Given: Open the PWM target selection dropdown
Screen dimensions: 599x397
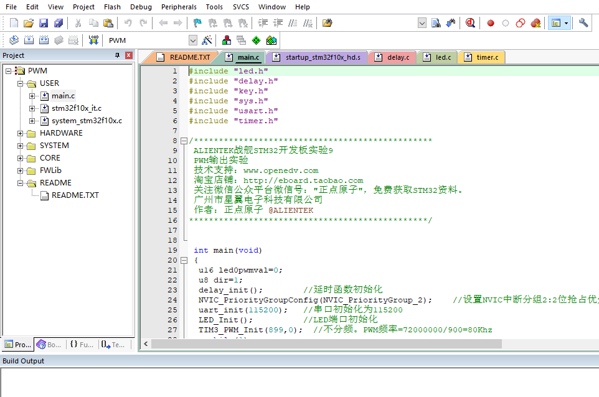Looking at the screenshot, I should pyautogui.click(x=193, y=40).
